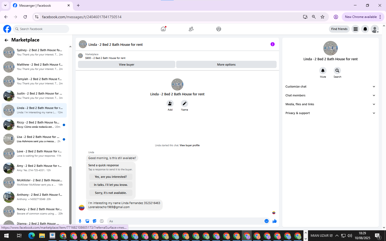Click the More options button
386x241 pixels.
coord(226,65)
